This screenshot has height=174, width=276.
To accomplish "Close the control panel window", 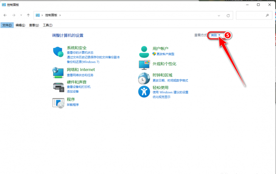I will [x=270, y=5].
